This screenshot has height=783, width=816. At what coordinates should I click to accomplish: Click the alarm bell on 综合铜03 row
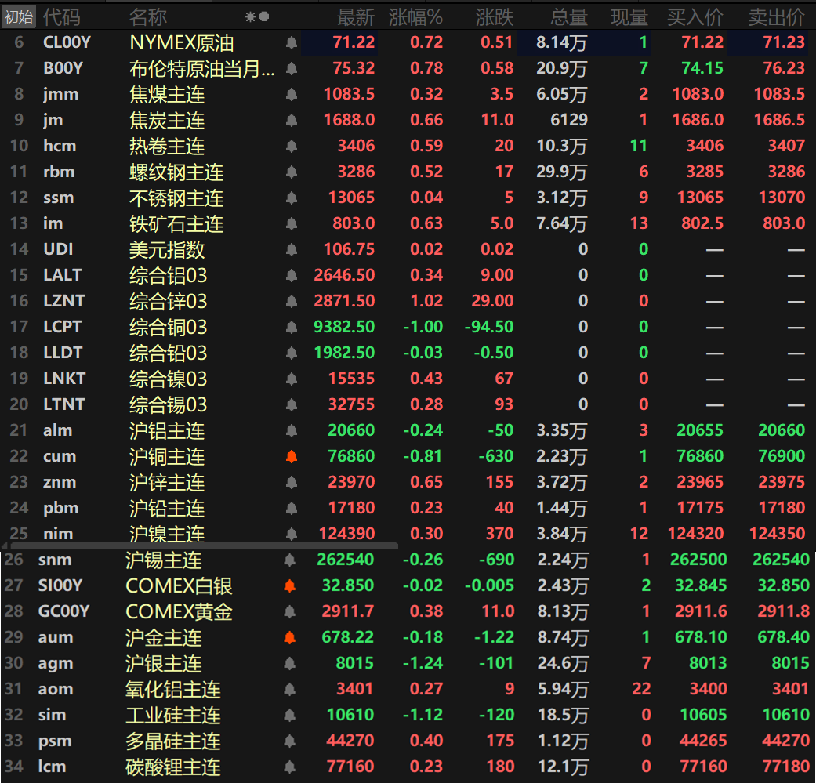pos(291,327)
